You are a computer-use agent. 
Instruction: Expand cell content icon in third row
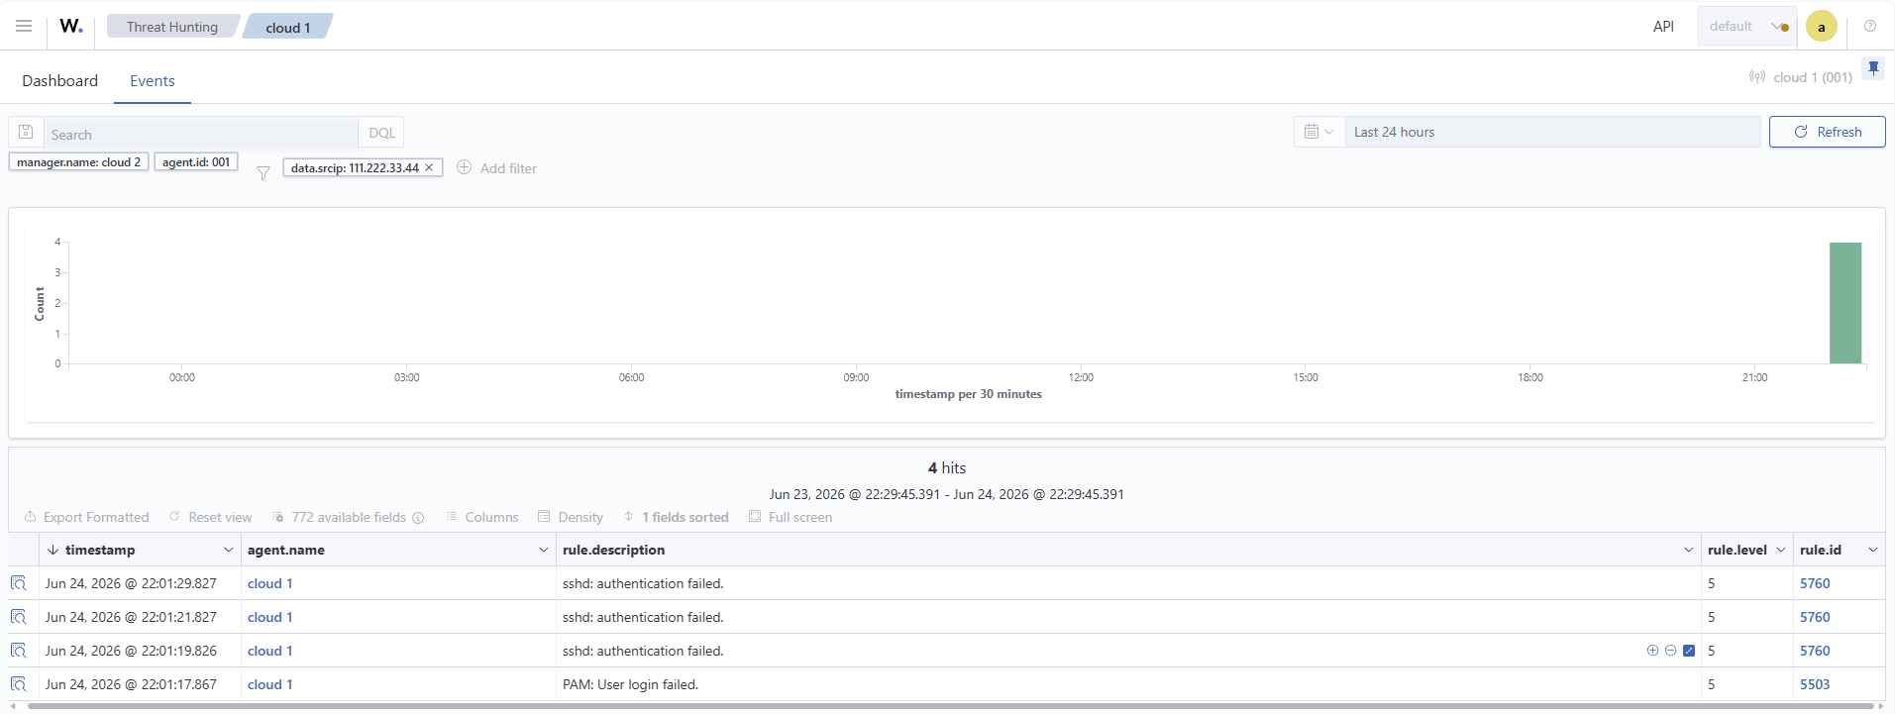1689,651
